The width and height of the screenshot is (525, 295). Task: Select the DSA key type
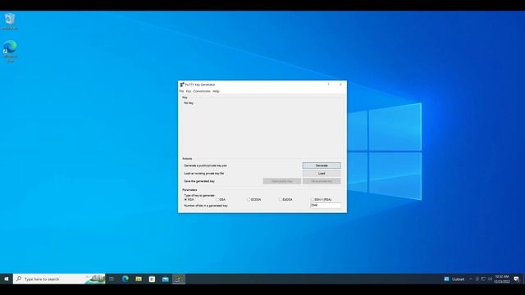[221, 199]
